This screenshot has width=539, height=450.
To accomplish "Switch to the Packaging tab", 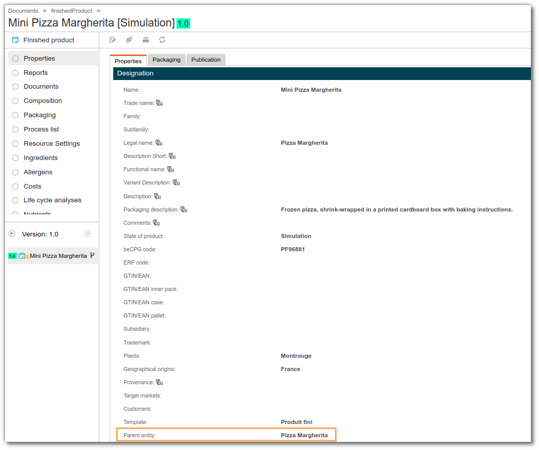I will [x=166, y=60].
